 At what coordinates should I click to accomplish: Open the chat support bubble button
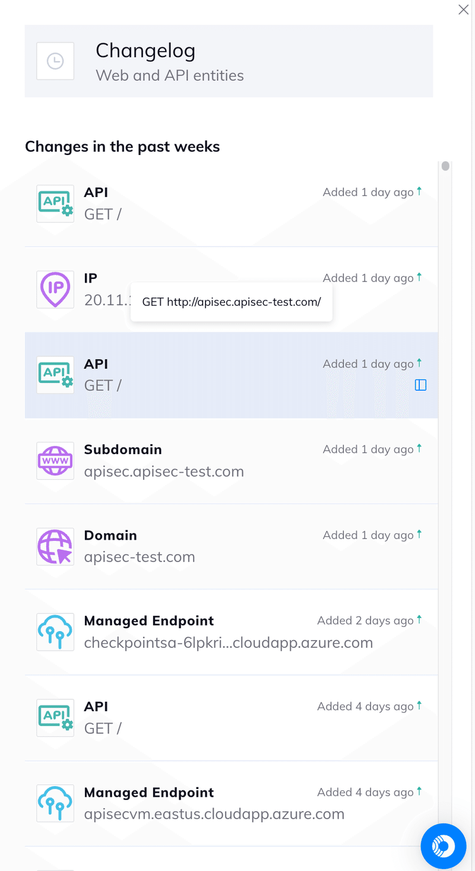(444, 846)
